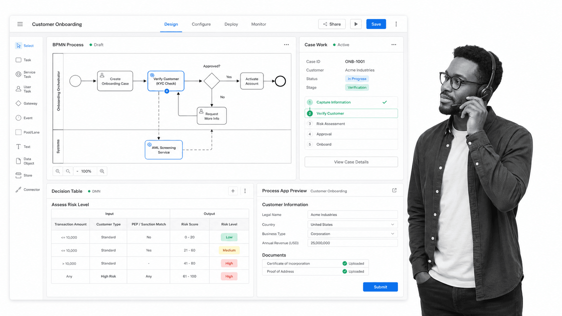Click zoom-in magnifier right of 100%
The width and height of the screenshot is (562, 316).
[102, 171]
